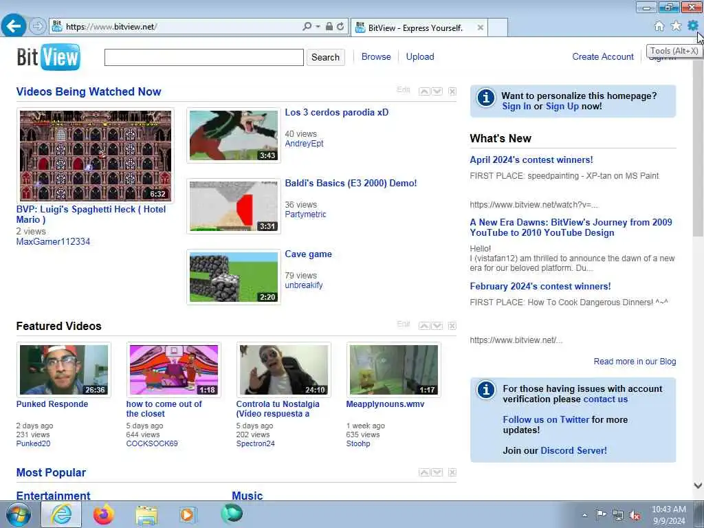Open Meapplynouns.wmv video thumbnail
Viewport: 704px width, 528px height.
click(x=394, y=370)
